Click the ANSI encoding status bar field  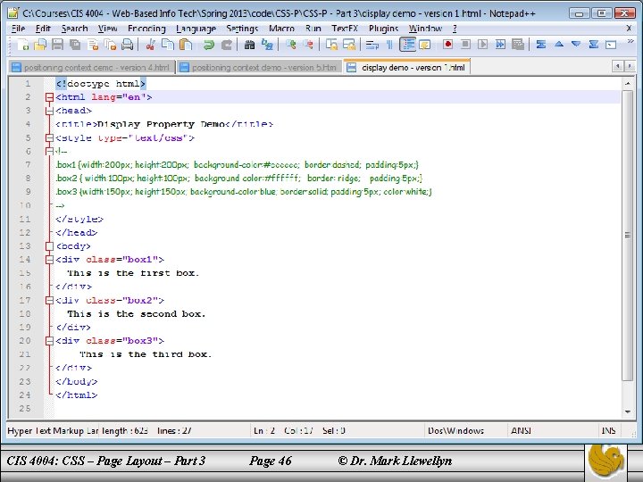[521, 431]
